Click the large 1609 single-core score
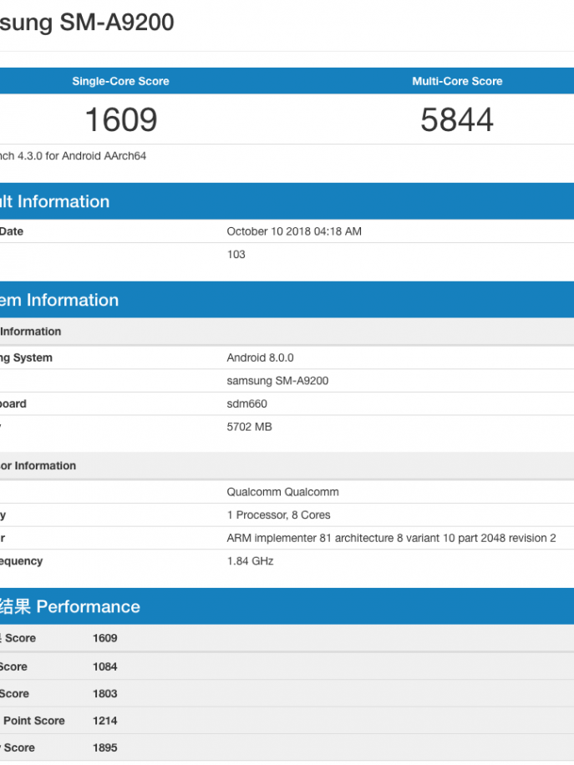Image resolution: width=574 pixels, height=765 pixels. pyautogui.click(x=121, y=120)
